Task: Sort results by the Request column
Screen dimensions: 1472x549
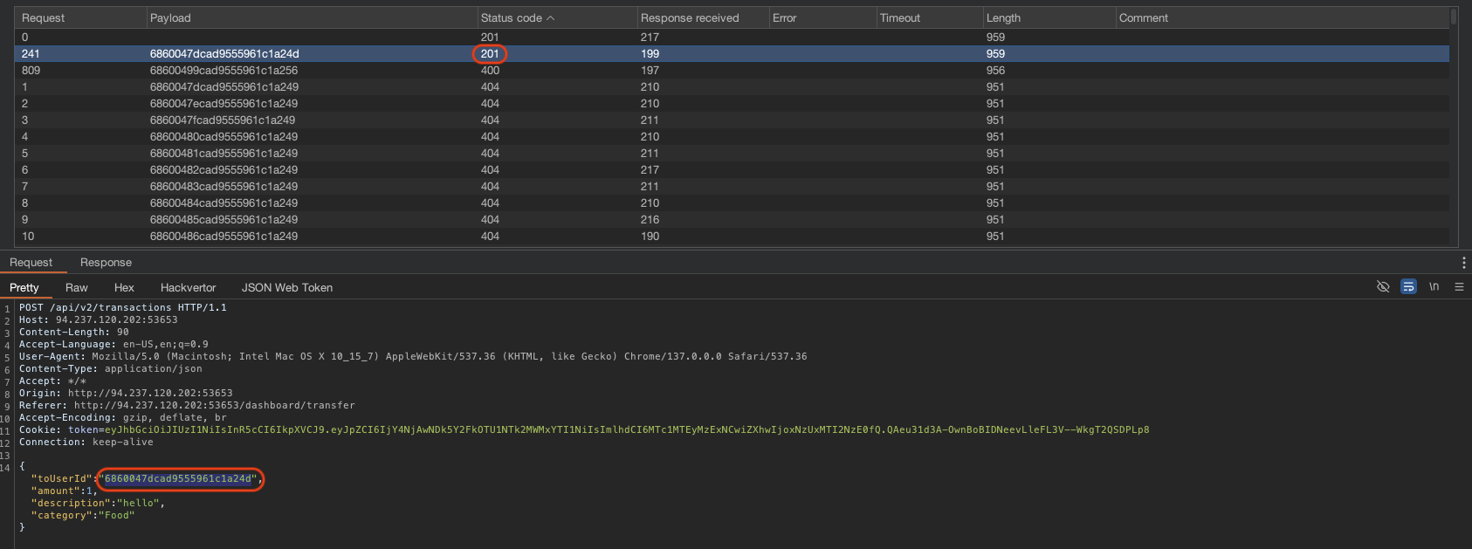Action: (x=80, y=17)
